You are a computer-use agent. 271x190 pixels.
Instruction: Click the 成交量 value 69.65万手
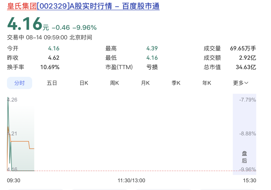243,48
